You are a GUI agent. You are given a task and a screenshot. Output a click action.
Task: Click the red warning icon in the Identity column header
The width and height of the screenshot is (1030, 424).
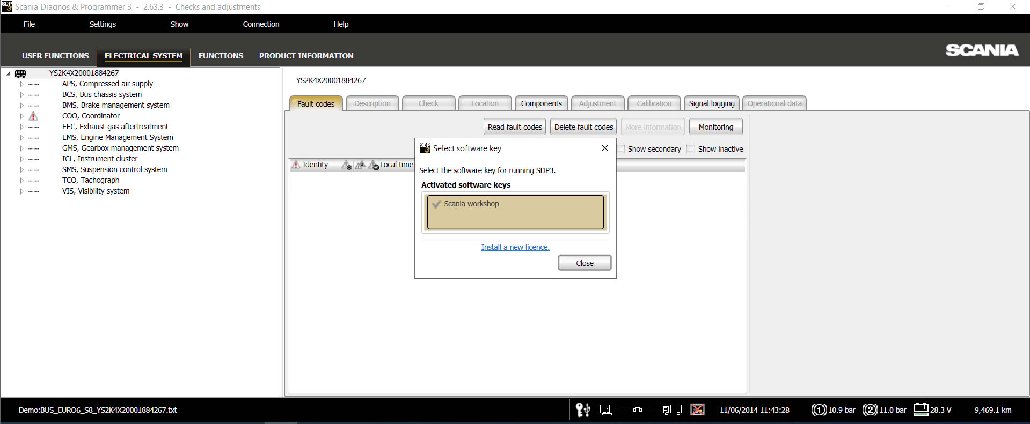click(x=296, y=165)
